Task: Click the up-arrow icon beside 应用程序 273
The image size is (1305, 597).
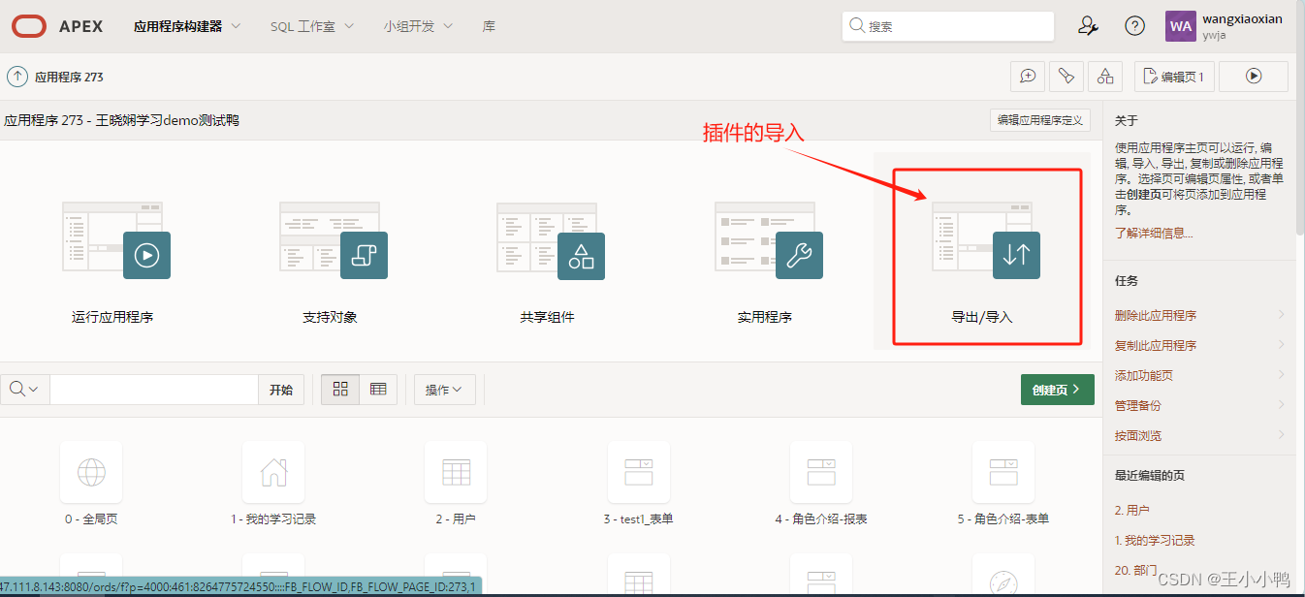Action: 17,77
